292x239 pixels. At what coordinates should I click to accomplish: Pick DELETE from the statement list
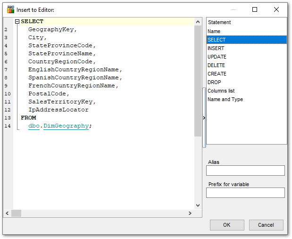click(217, 65)
